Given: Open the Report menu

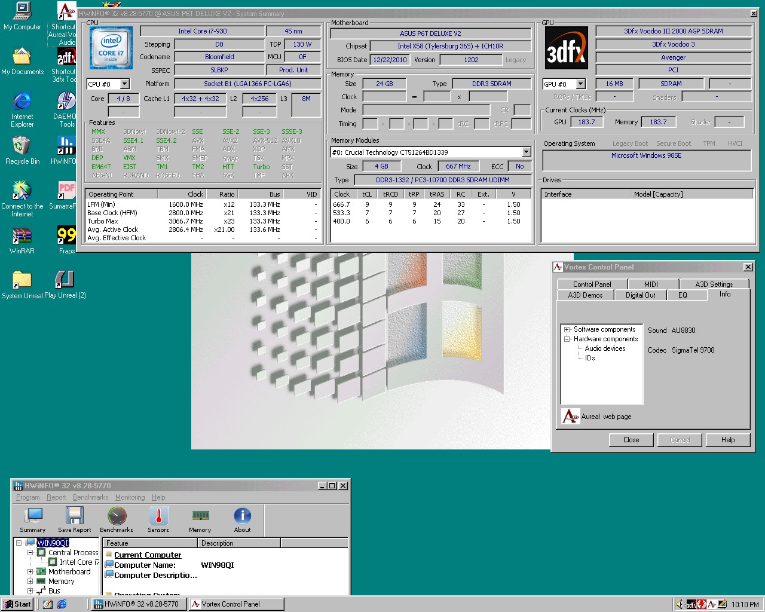Looking at the screenshot, I should pos(56,497).
